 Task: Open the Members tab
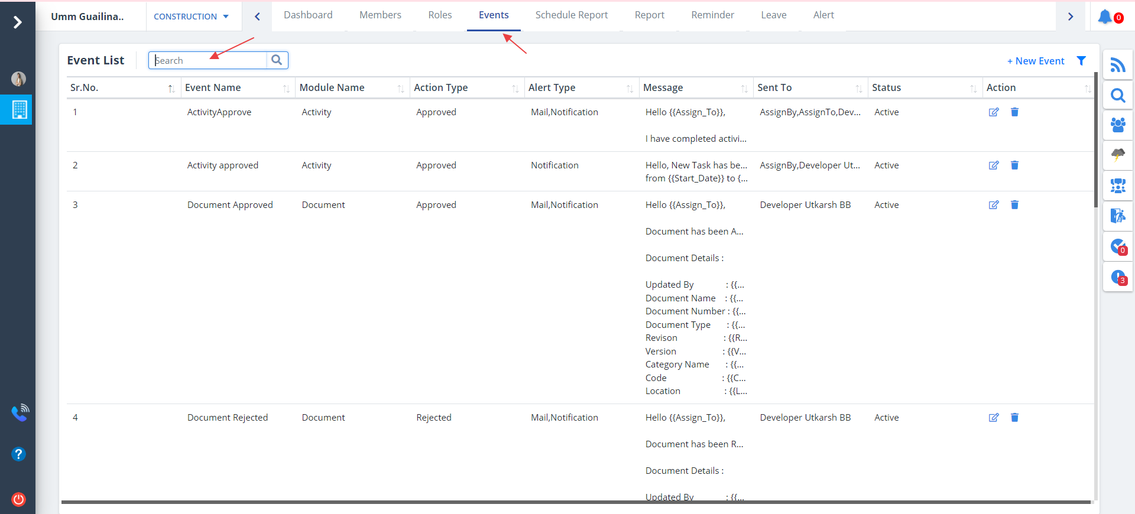click(x=380, y=15)
